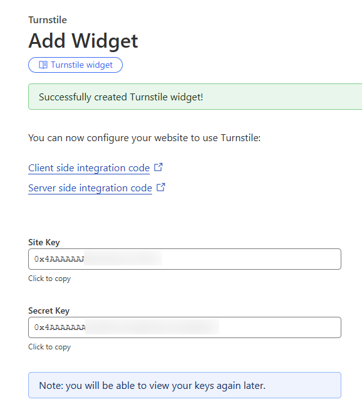
Task: Click the 'Click to copy' text under Secret Key
Action: (x=49, y=347)
